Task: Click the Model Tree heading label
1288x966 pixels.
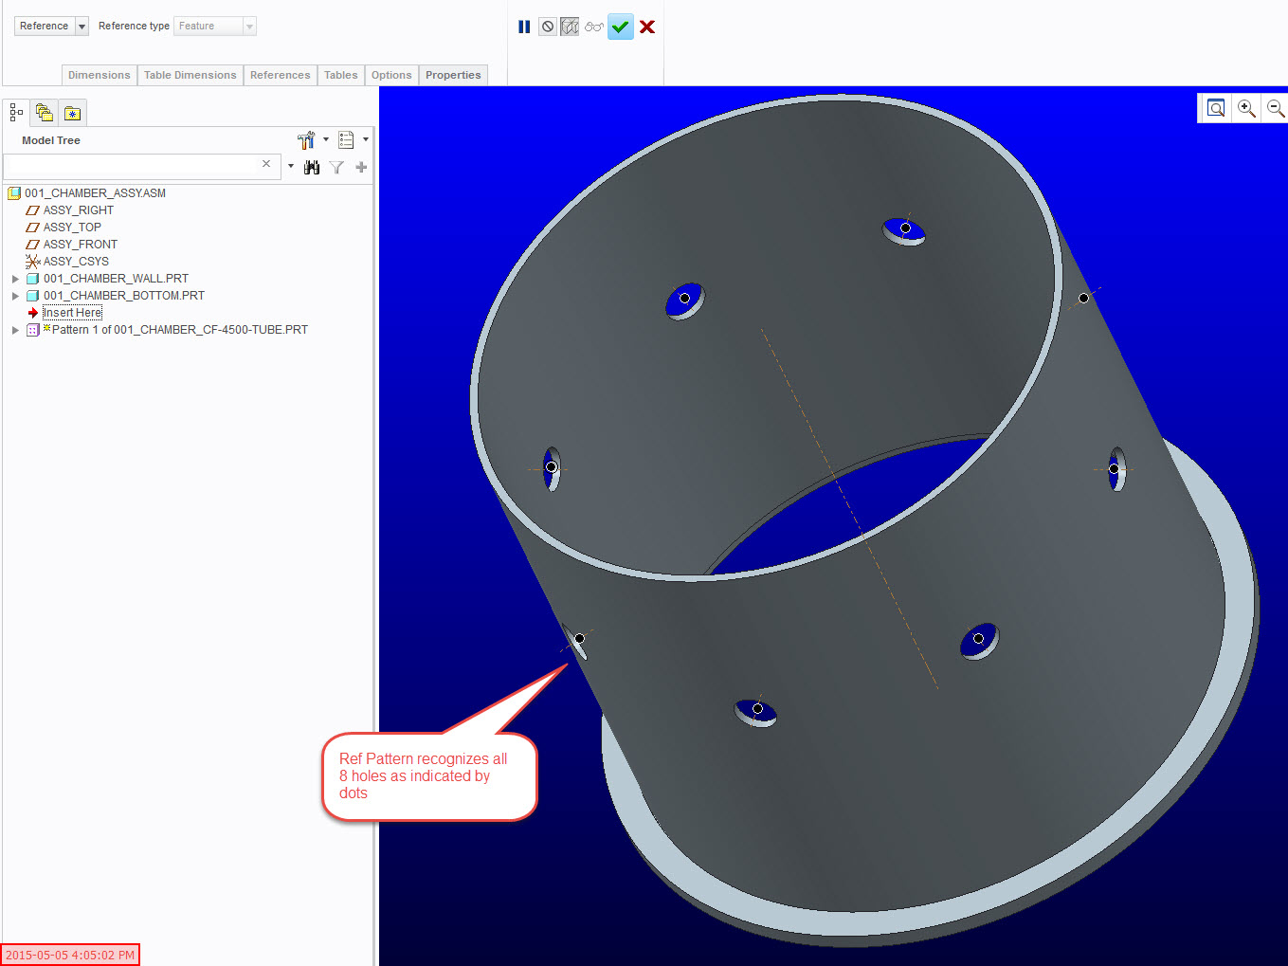Action: click(51, 140)
